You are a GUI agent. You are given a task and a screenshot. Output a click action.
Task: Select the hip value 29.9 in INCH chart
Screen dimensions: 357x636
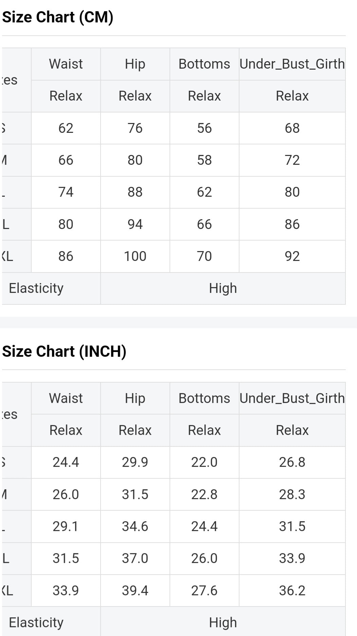tap(135, 462)
